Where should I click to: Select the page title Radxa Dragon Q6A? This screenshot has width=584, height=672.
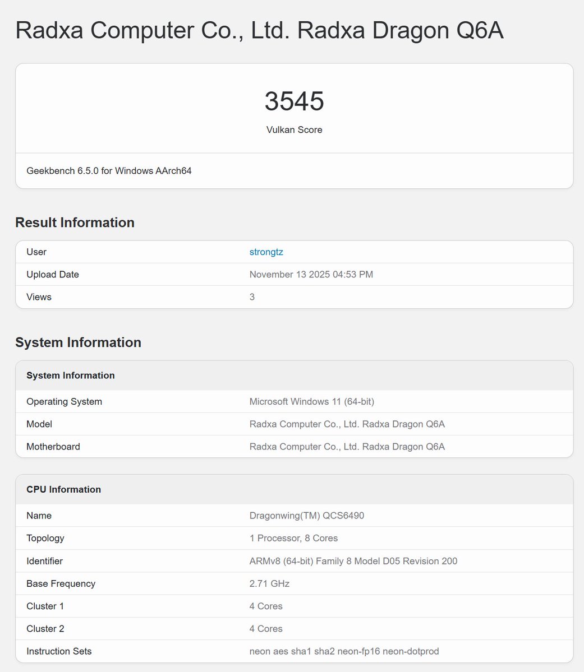[x=260, y=30]
